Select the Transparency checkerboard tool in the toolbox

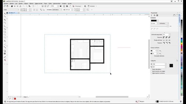[x=5, y=54]
